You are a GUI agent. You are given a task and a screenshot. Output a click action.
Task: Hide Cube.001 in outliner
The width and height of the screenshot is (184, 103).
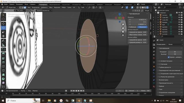pyautogui.click(x=179, y=17)
